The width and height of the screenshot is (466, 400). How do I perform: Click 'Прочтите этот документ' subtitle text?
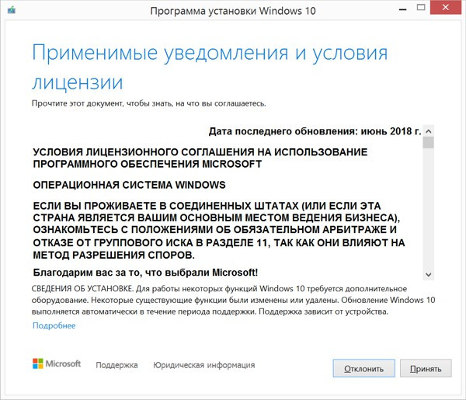(x=149, y=103)
